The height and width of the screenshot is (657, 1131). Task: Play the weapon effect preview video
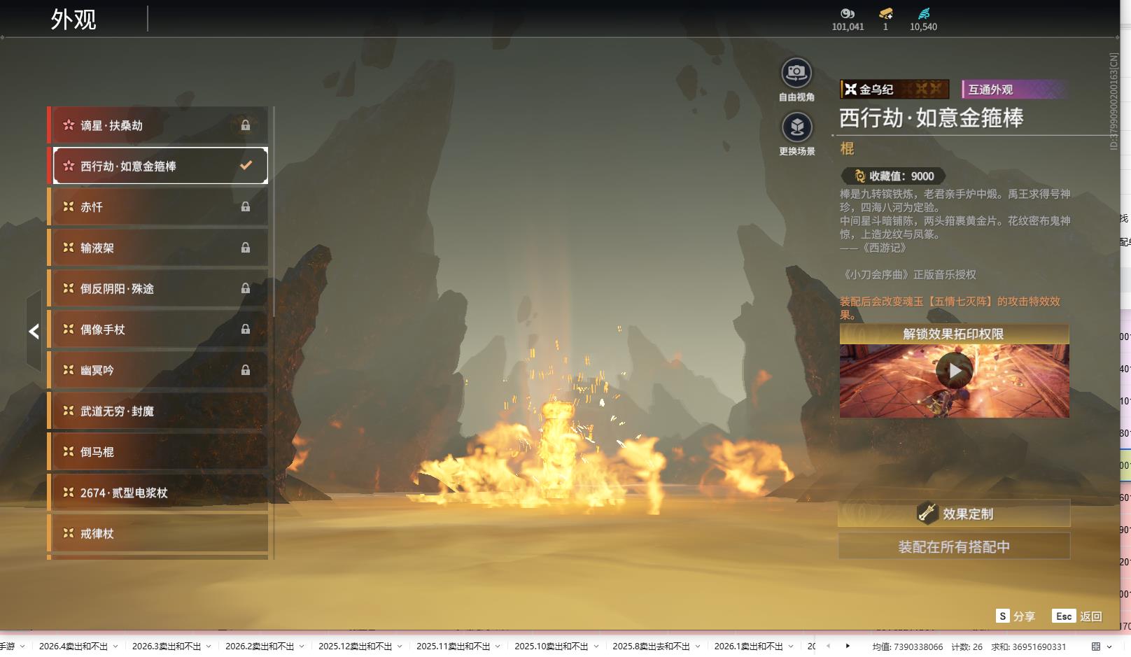(x=954, y=371)
